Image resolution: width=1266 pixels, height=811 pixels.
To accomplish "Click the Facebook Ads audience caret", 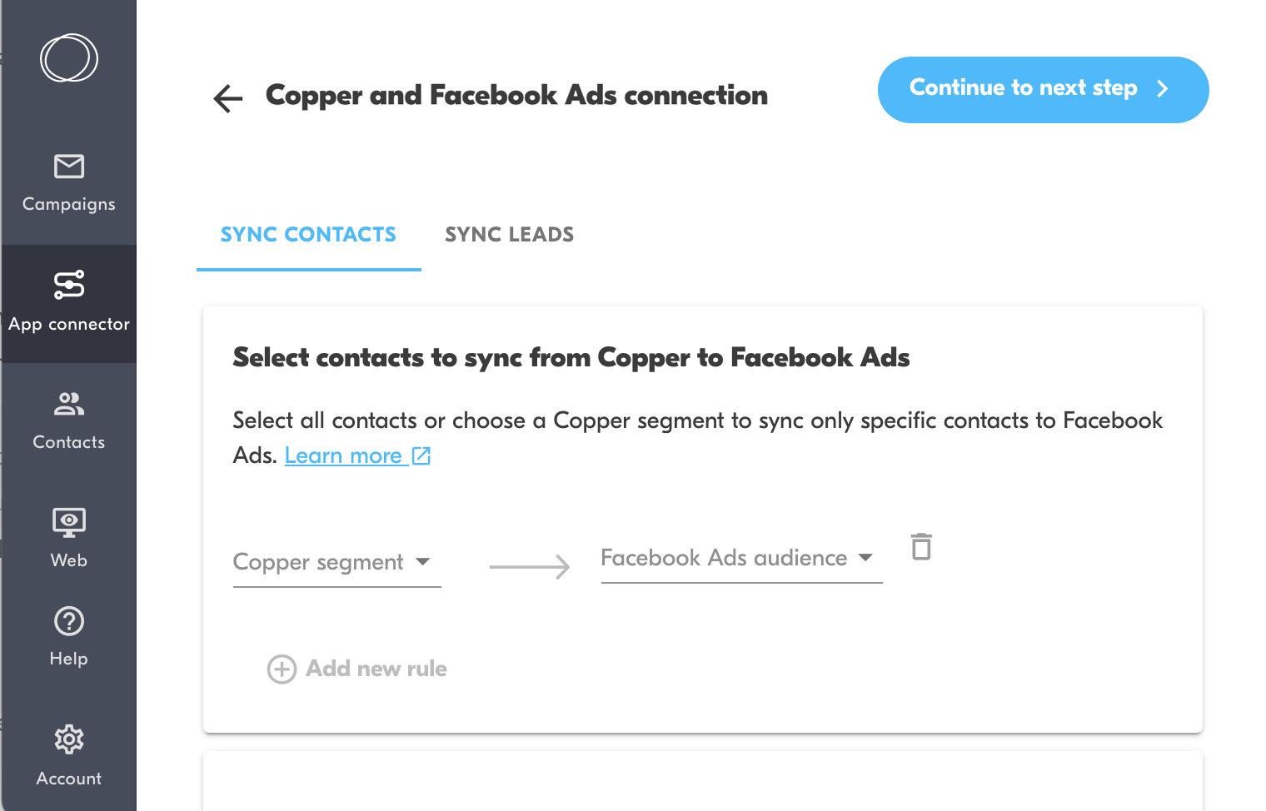I will [x=865, y=558].
